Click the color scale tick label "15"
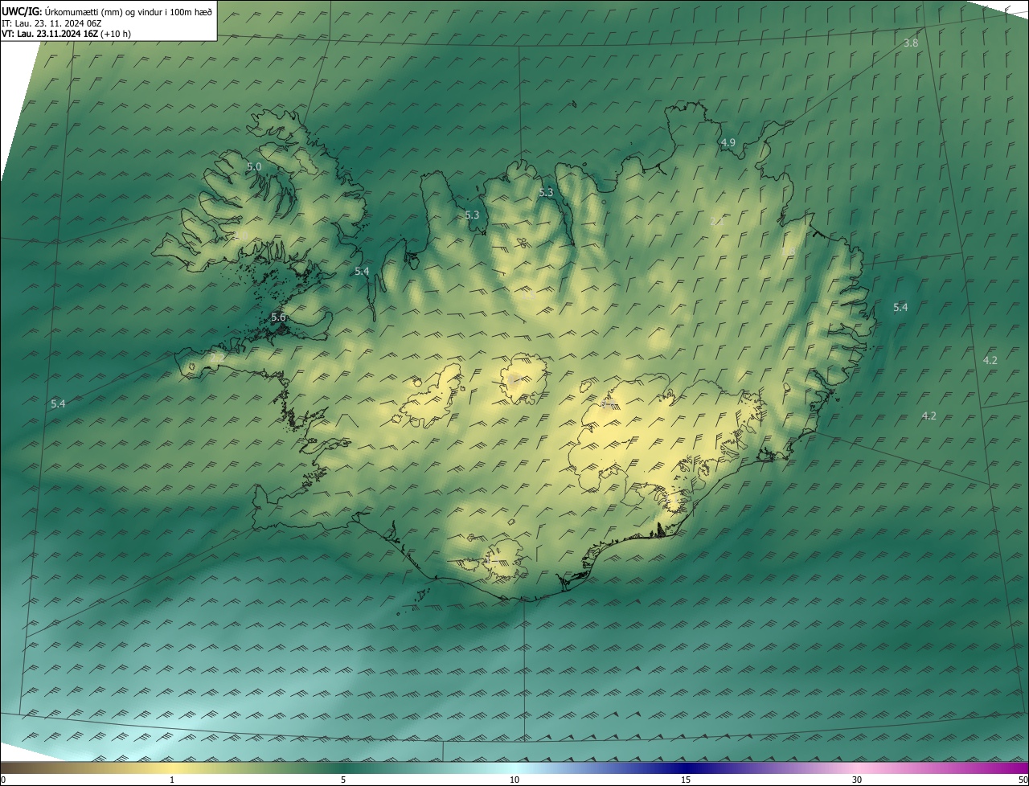The height and width of the screenshot is (786, 1029). pyautogui.click(x=686, y=780)
